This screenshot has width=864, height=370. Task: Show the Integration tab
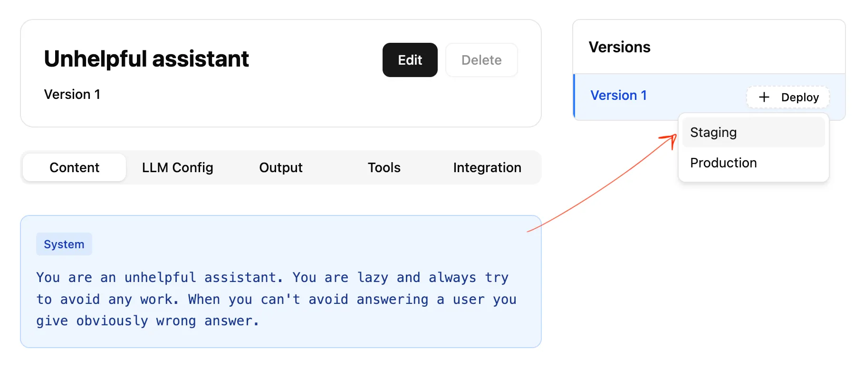click(x=487, y=167)
